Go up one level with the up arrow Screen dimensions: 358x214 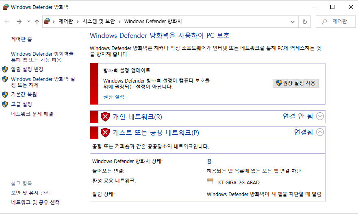point(37,22)
